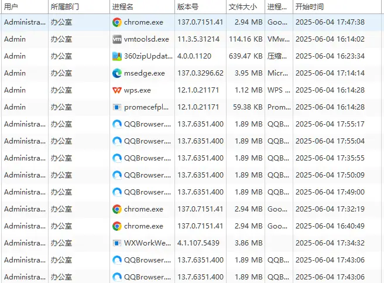The height and width of the screenshot is (283, 384).
Task: Select the msedge.exe process name
Action: [145, 73]
